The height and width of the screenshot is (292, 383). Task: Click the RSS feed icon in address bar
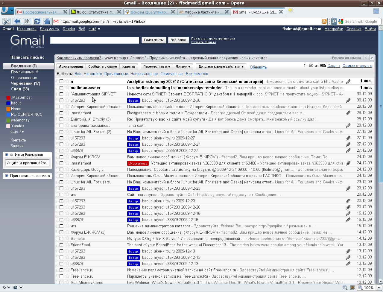click(x=324, y=21)
